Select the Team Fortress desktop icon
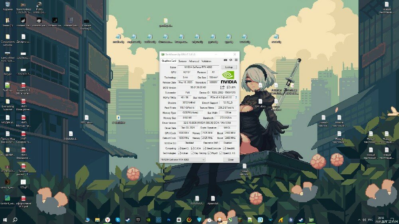The height and width of the screenshot is (224, 399). pos(24,8)
